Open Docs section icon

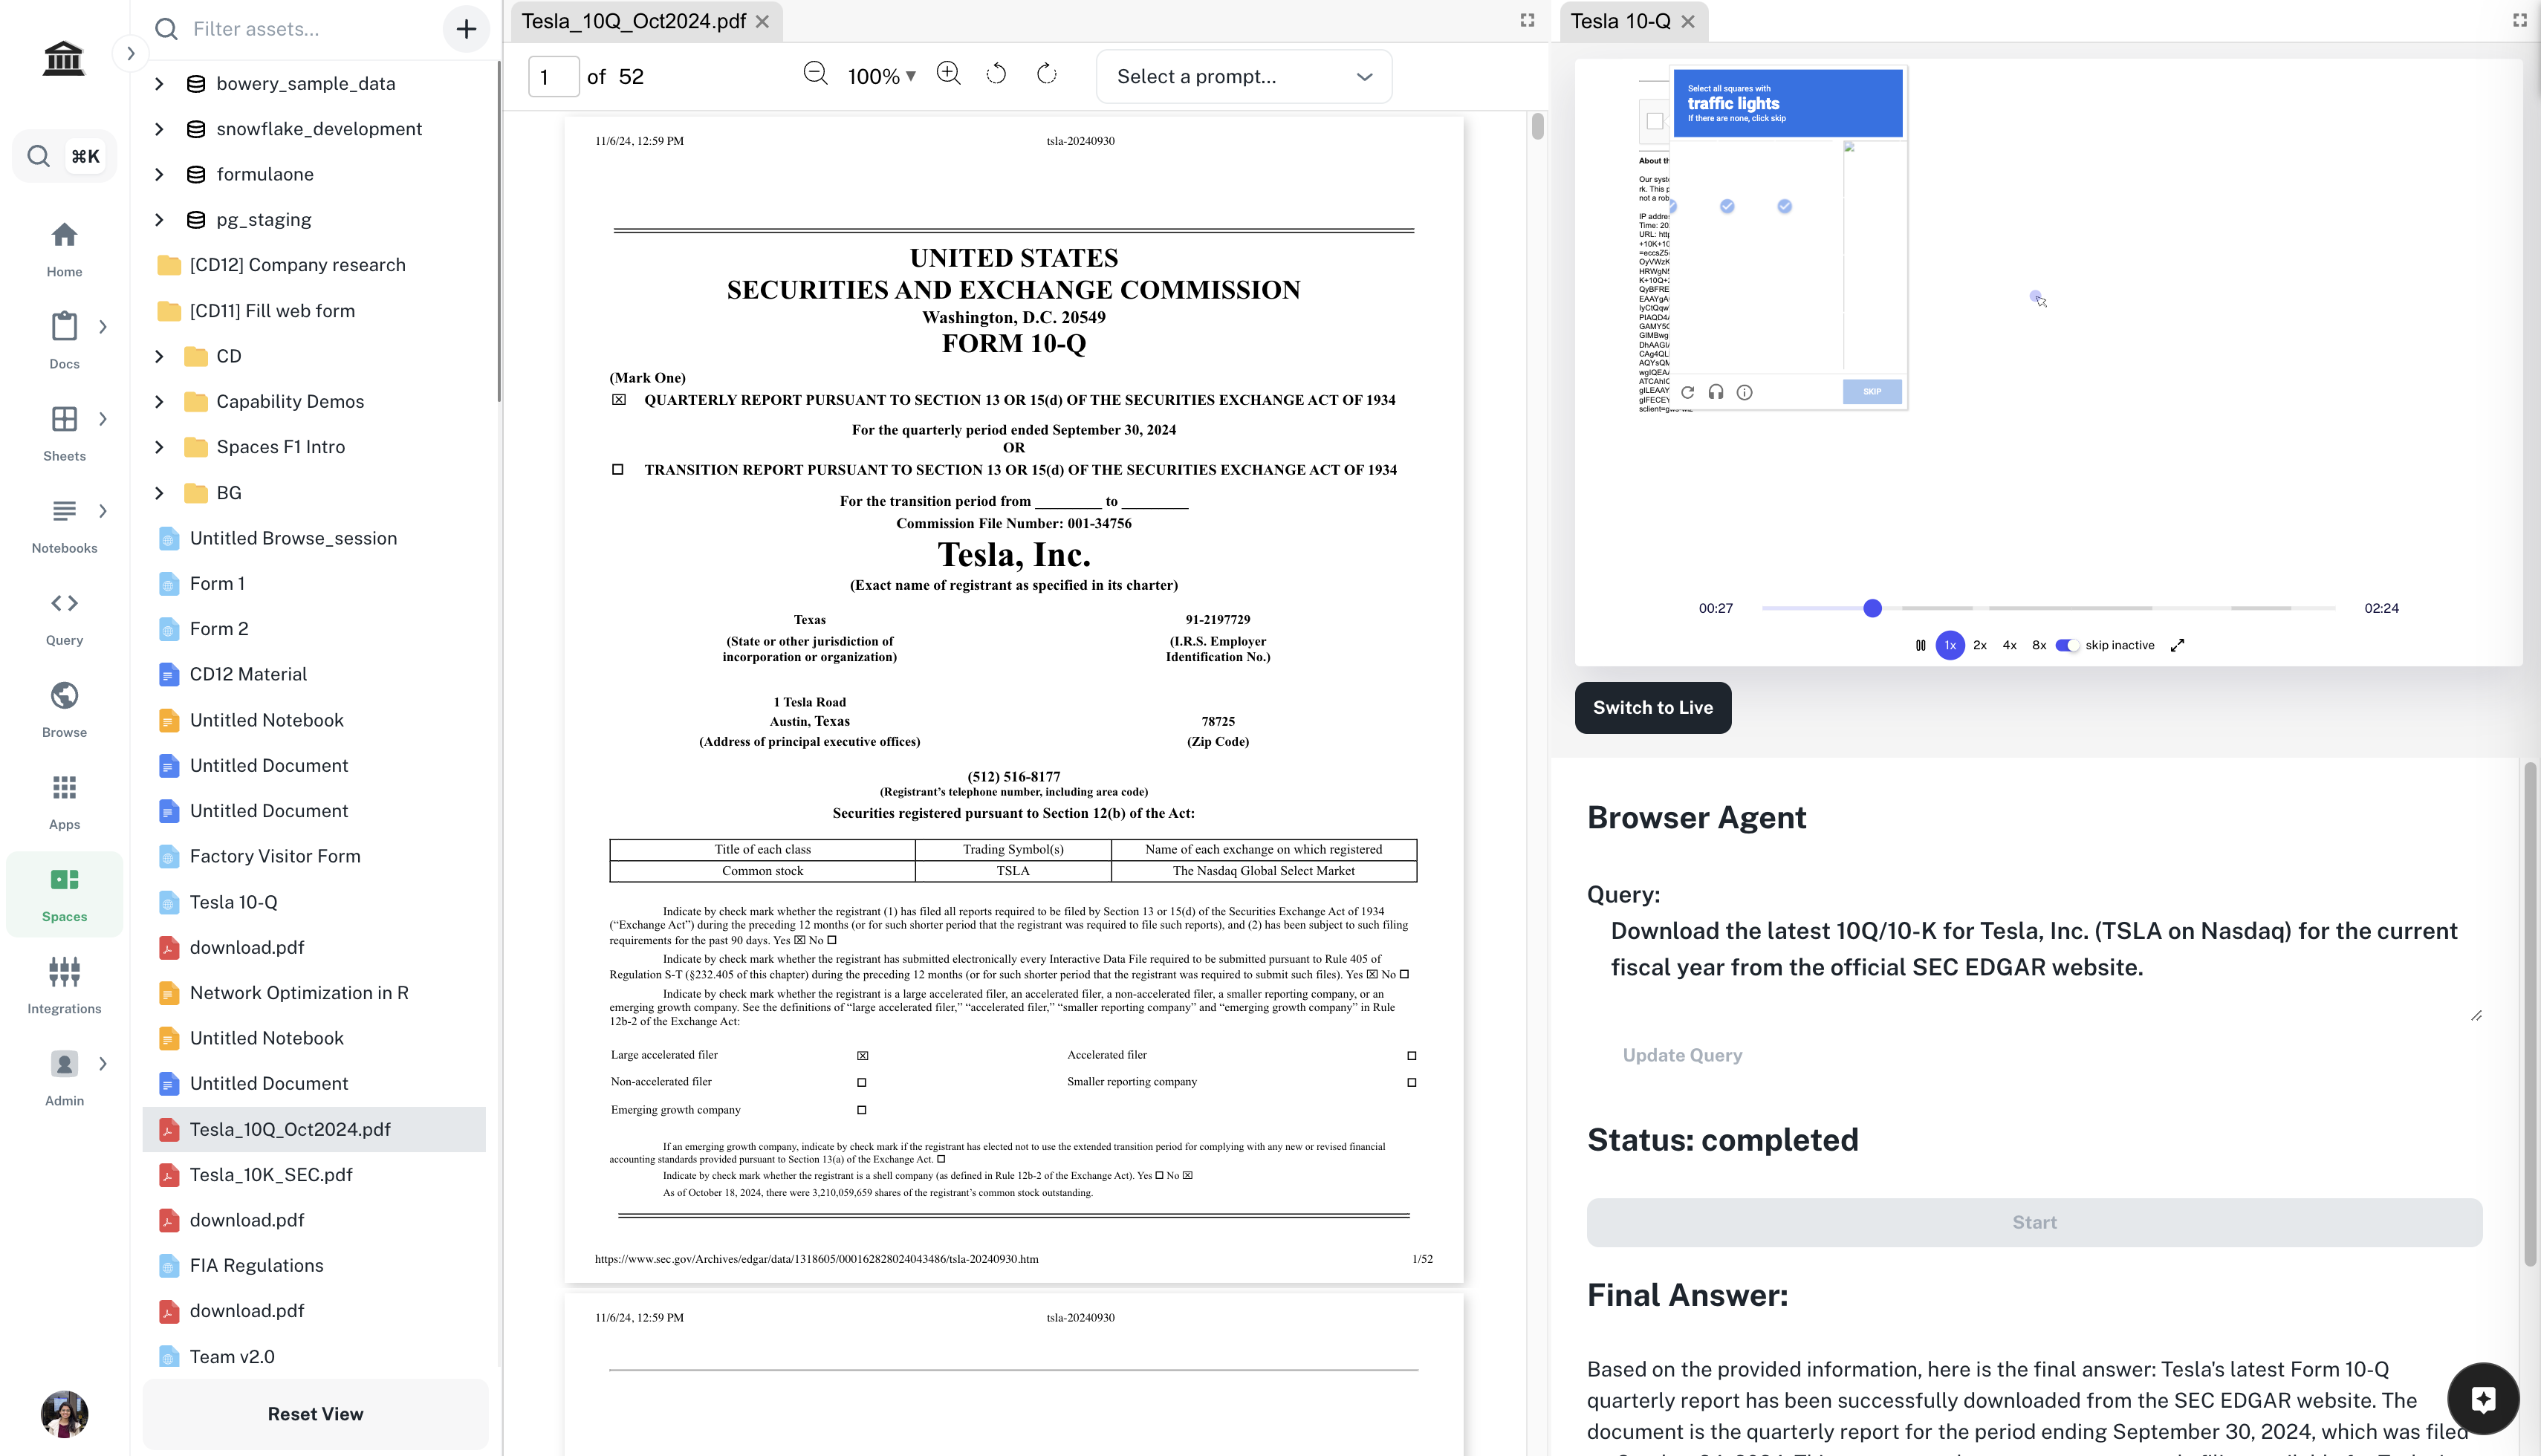(64, 327)
